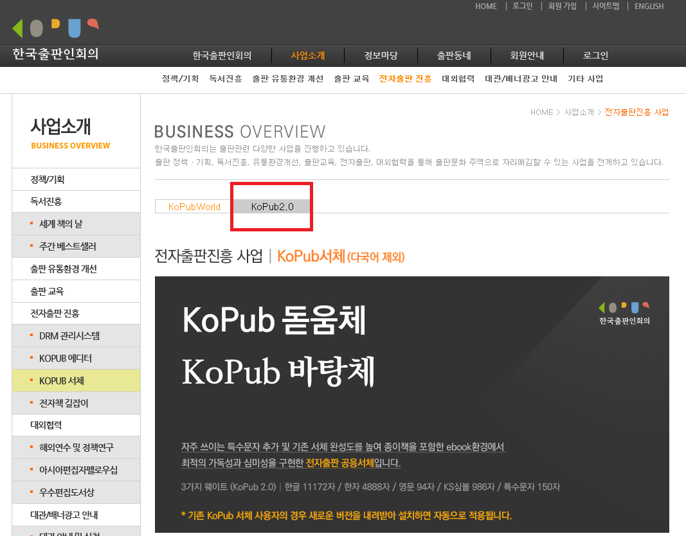Click 전자출판진흥 사업 in the breadcrumb
Viewport: 686px width, 536px height.
pyautogui.click(x=636, y=112)
